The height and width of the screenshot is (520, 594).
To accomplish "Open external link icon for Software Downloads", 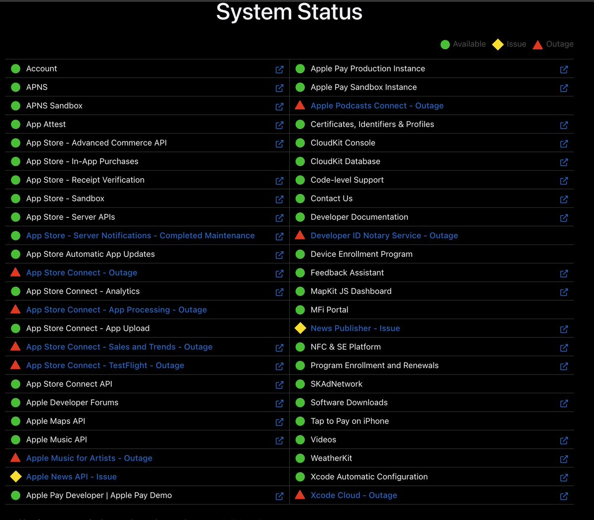I will tap(564, 403).
